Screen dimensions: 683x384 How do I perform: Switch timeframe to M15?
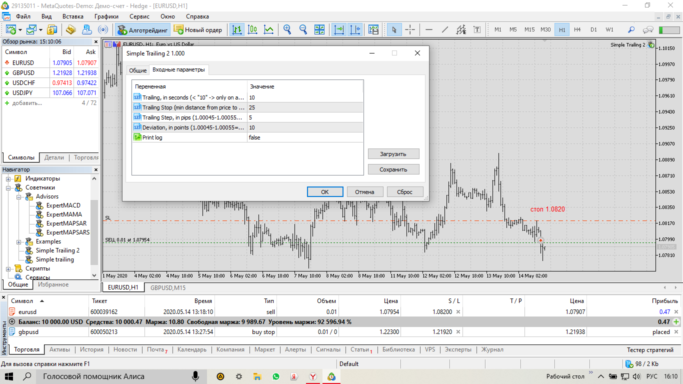(x=529, y=29)
